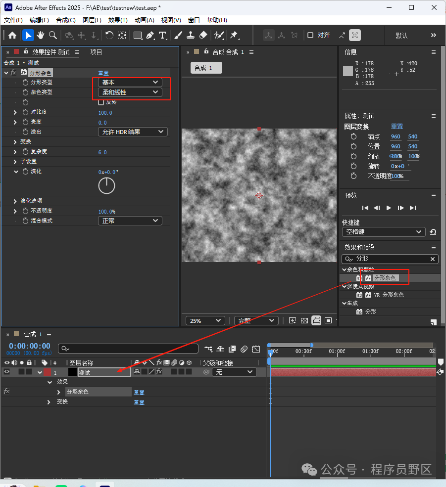Open the graph editor icon in timeline

pyautogui.click(x=256, y=349)
